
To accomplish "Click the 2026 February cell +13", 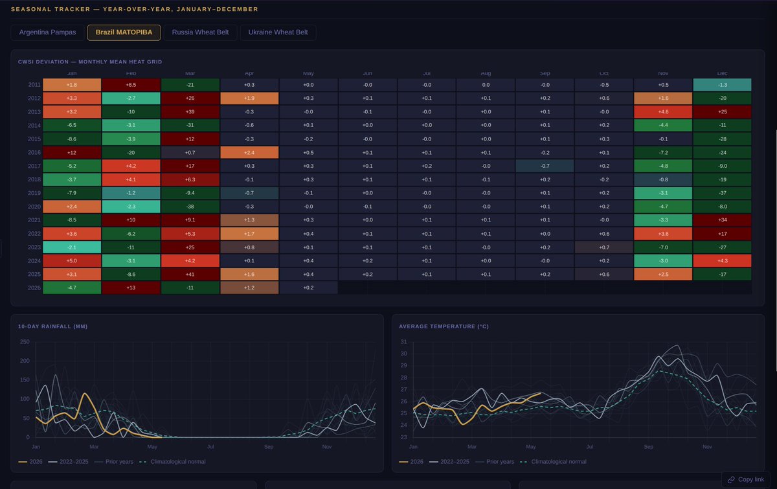I will (x=131, y=288).
